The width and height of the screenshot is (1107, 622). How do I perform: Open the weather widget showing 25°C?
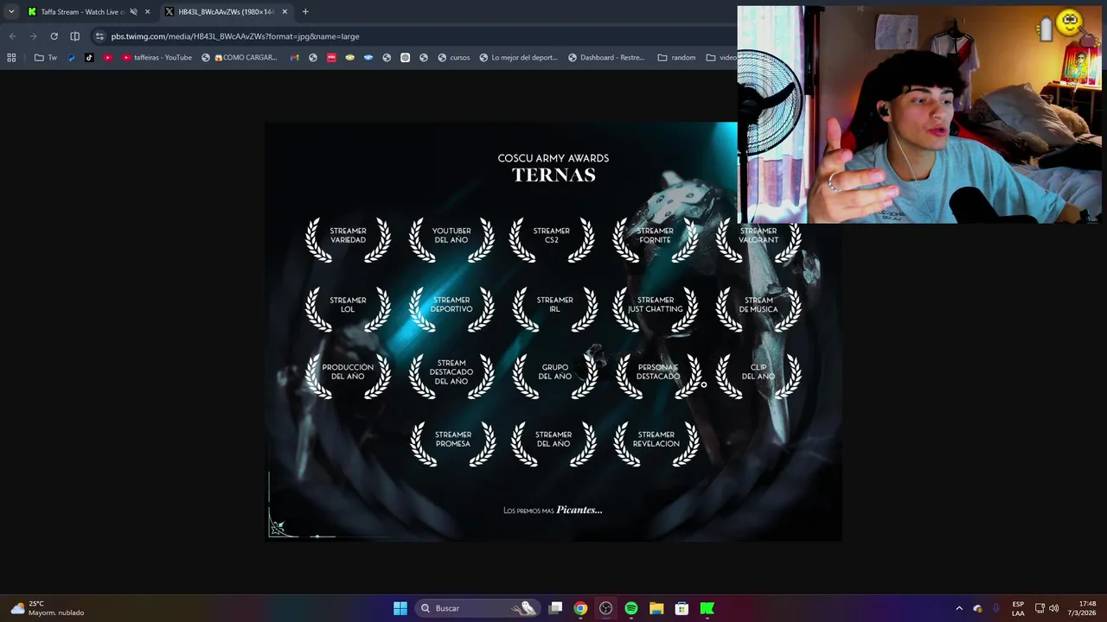pos(48,608)
